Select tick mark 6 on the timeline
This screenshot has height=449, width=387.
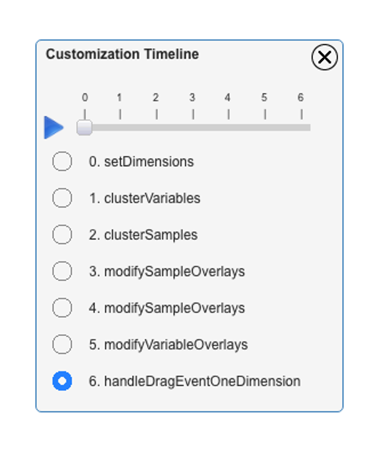[301, 114]
